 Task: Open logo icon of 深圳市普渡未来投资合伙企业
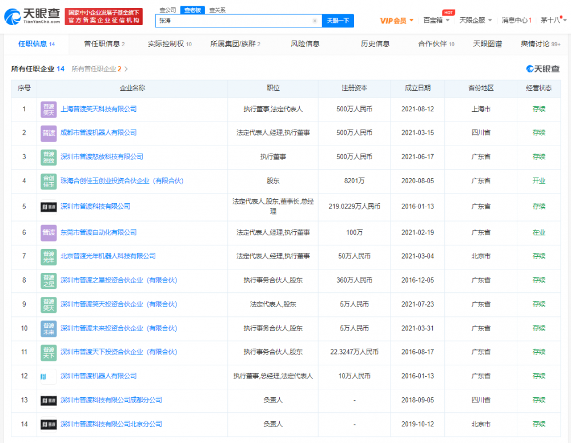(49, 328)
